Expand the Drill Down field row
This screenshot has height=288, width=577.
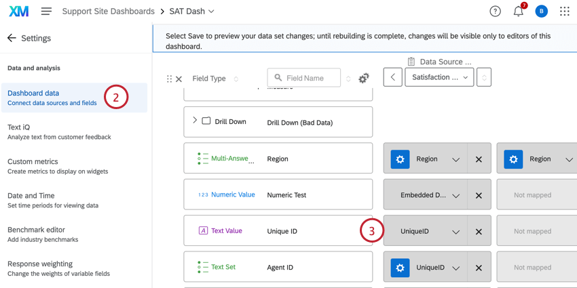pos(195,121)
